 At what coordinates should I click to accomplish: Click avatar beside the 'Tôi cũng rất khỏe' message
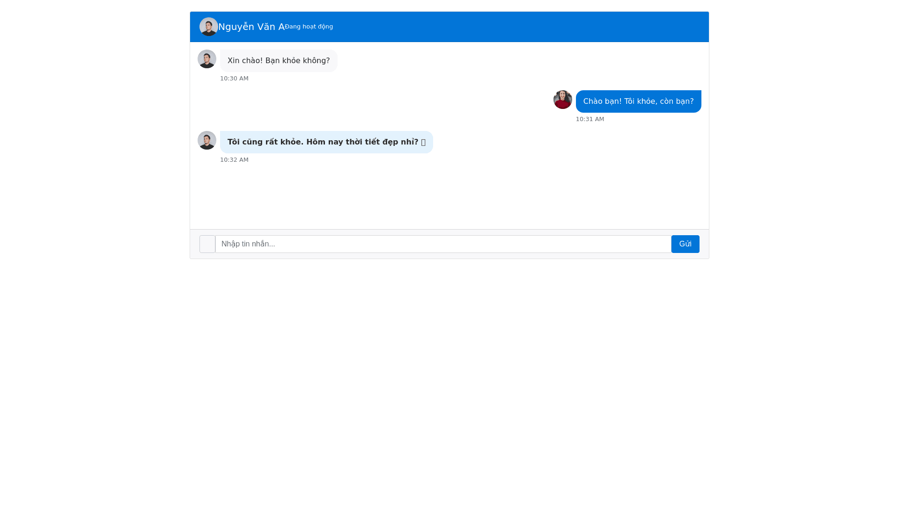206,140
